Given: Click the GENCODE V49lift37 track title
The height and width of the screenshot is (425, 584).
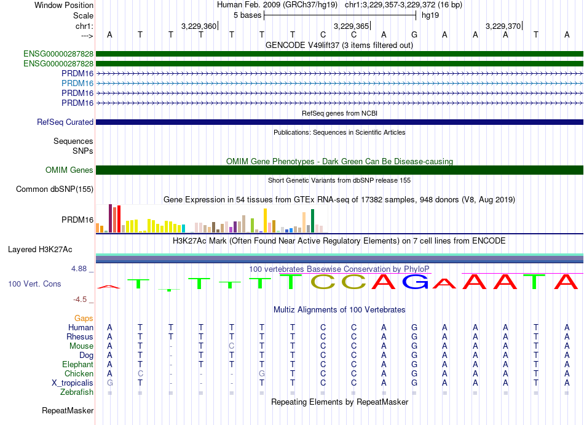Looking at the screenshot, I should (x=339, y=45).
